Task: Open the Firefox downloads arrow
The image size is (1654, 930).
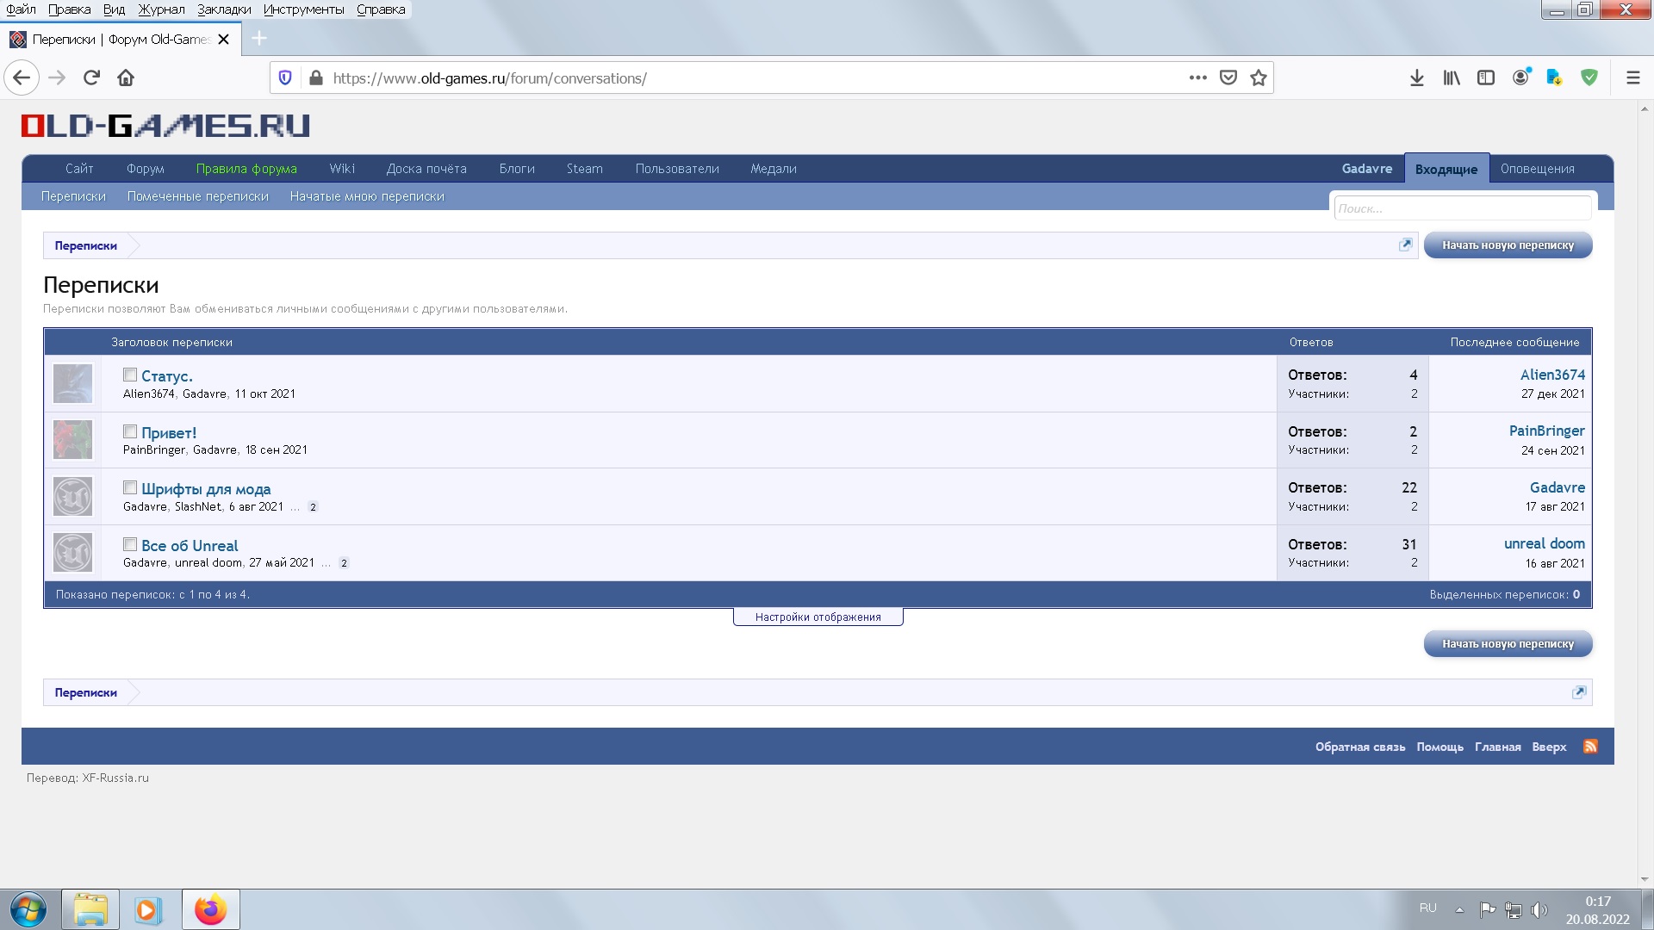Action: pyautogui.click(x=1417, y=78)
